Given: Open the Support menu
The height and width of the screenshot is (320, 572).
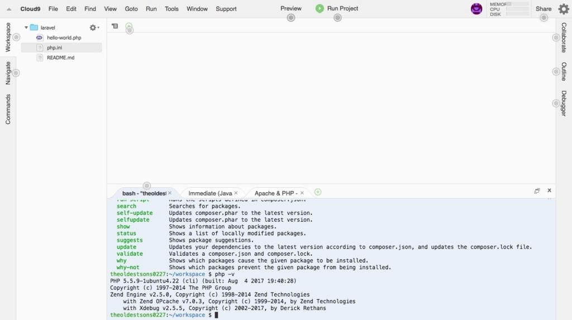Looking at the screenshot, I should point(226,9).
